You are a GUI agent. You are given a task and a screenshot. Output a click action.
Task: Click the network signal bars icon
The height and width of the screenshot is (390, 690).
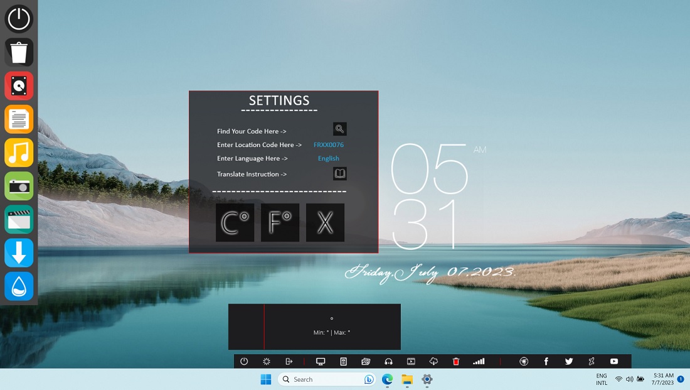(x=479, y=361)
